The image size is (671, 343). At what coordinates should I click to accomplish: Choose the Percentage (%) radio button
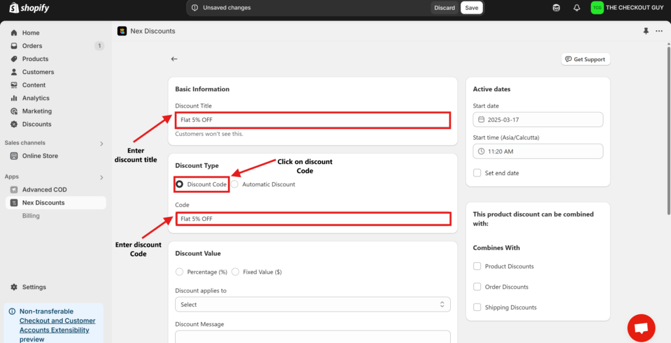click(180, 272)
